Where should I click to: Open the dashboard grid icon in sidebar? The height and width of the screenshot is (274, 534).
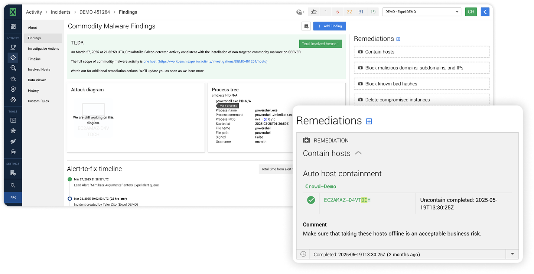coord(13,26)
